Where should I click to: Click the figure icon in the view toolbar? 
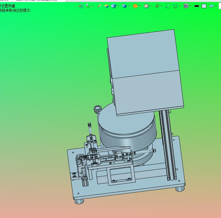[88, 6]
